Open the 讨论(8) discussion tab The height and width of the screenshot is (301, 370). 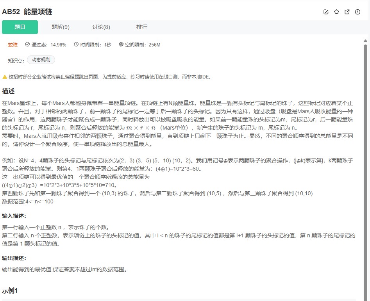101,27
